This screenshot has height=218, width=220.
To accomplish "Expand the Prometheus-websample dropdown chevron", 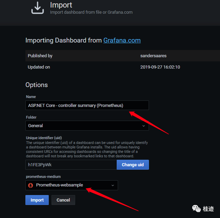I will (113, 185).
